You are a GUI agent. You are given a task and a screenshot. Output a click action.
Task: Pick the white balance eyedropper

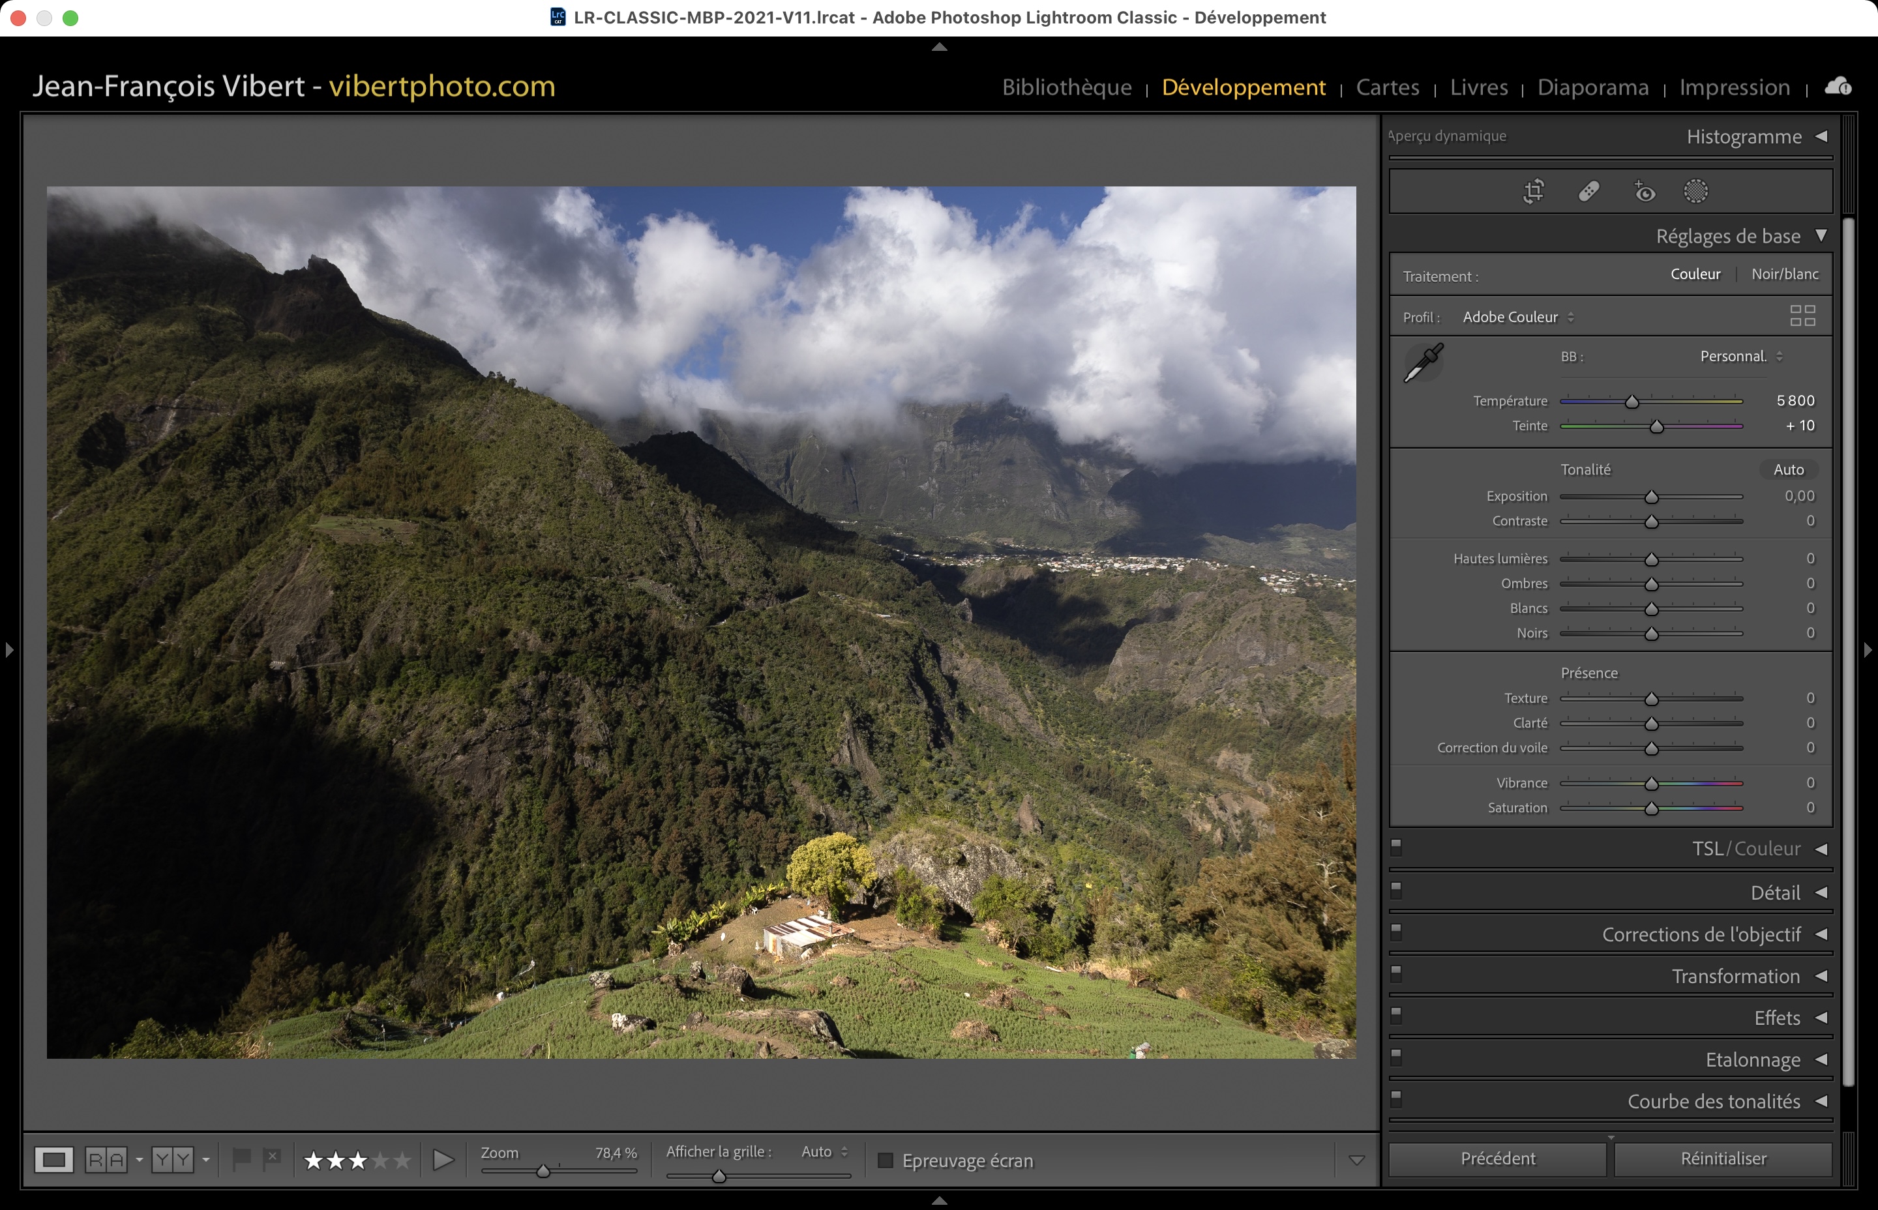1423,362
